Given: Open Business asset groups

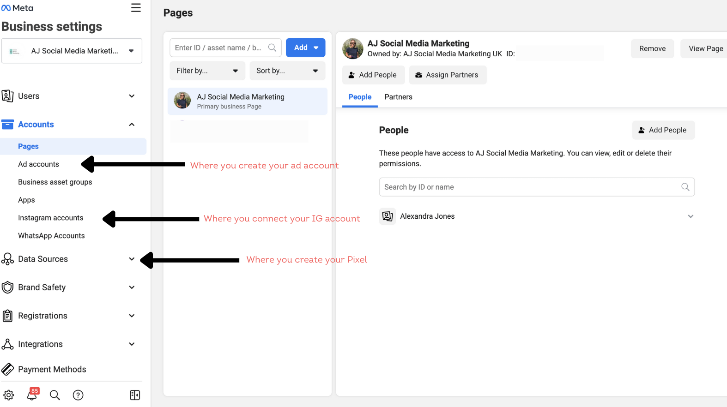Looking at the screenshot, I should (x=55, y=182).
